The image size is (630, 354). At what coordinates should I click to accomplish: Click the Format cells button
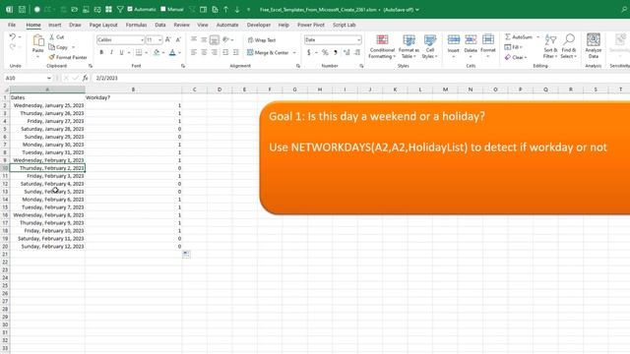(488, 46)
